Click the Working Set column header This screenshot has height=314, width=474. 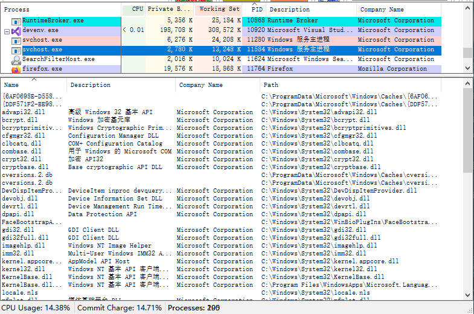[x=219, y=10]
